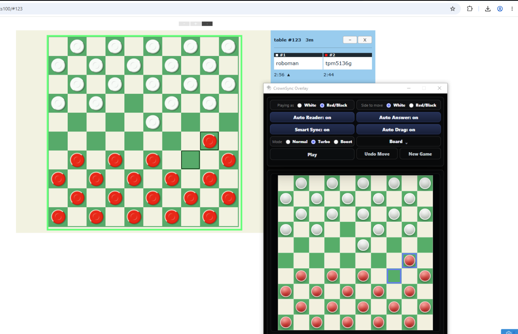Select Boost mode

(336, 142)
